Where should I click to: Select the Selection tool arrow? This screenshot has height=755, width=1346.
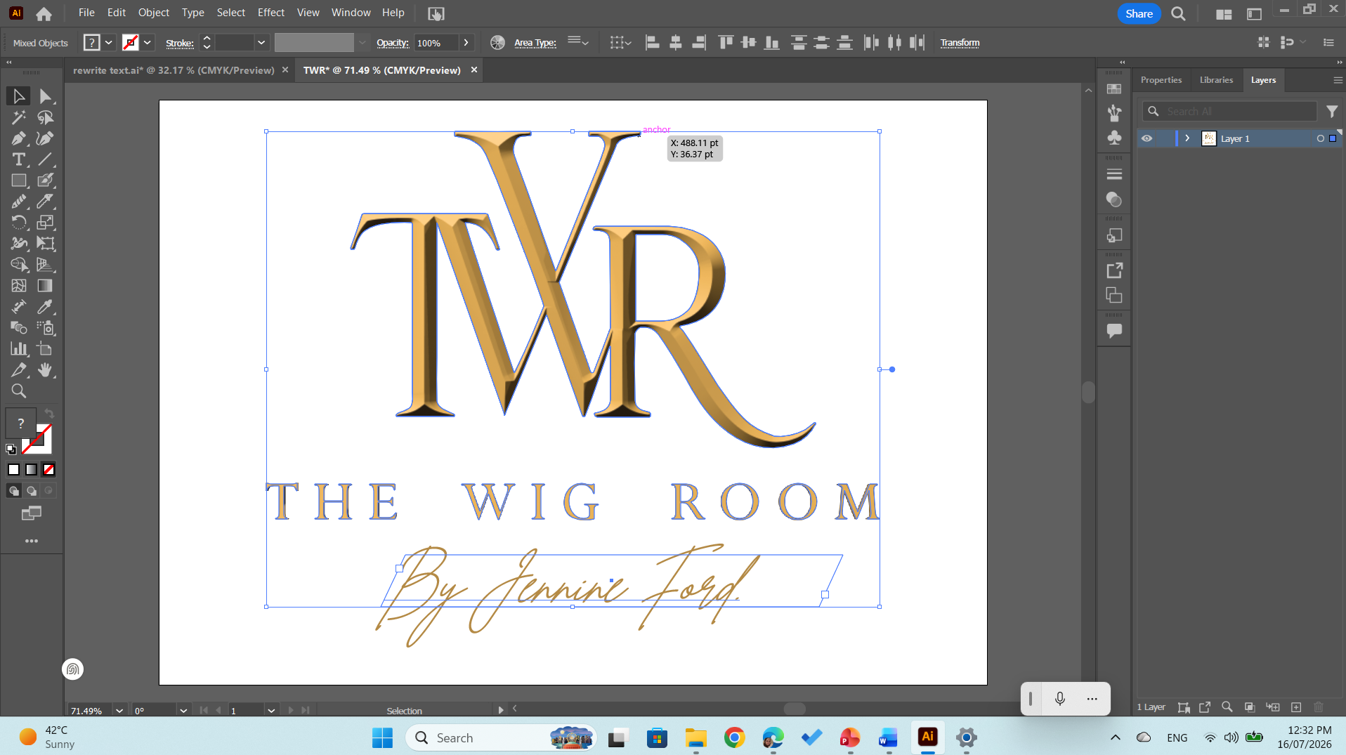[19, 96]
